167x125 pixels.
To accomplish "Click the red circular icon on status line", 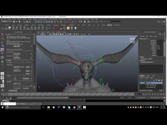I will [75, 22].
